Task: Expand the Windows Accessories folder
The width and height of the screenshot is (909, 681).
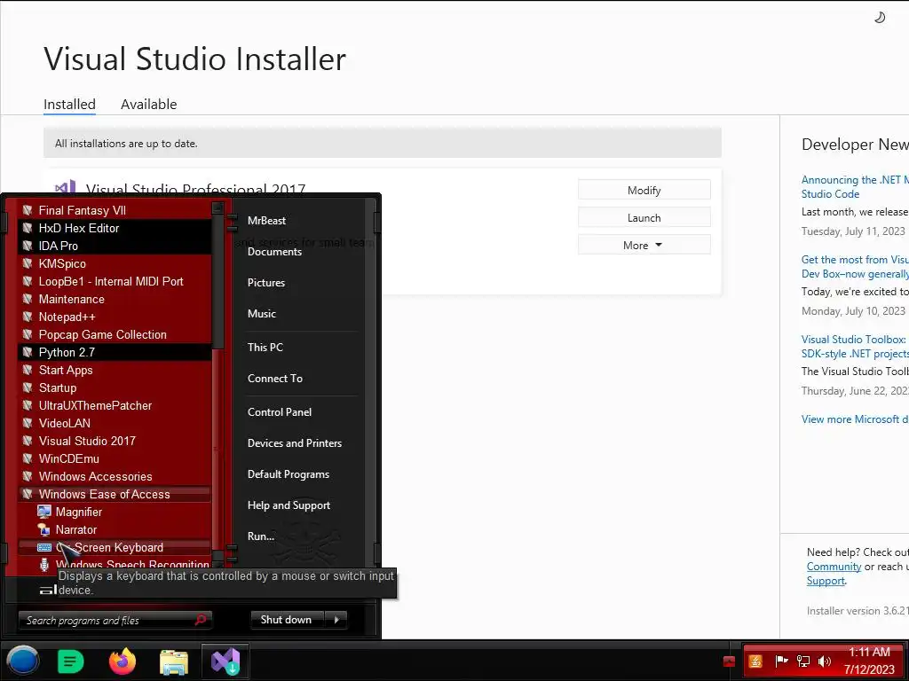Action: pos(115,476)
